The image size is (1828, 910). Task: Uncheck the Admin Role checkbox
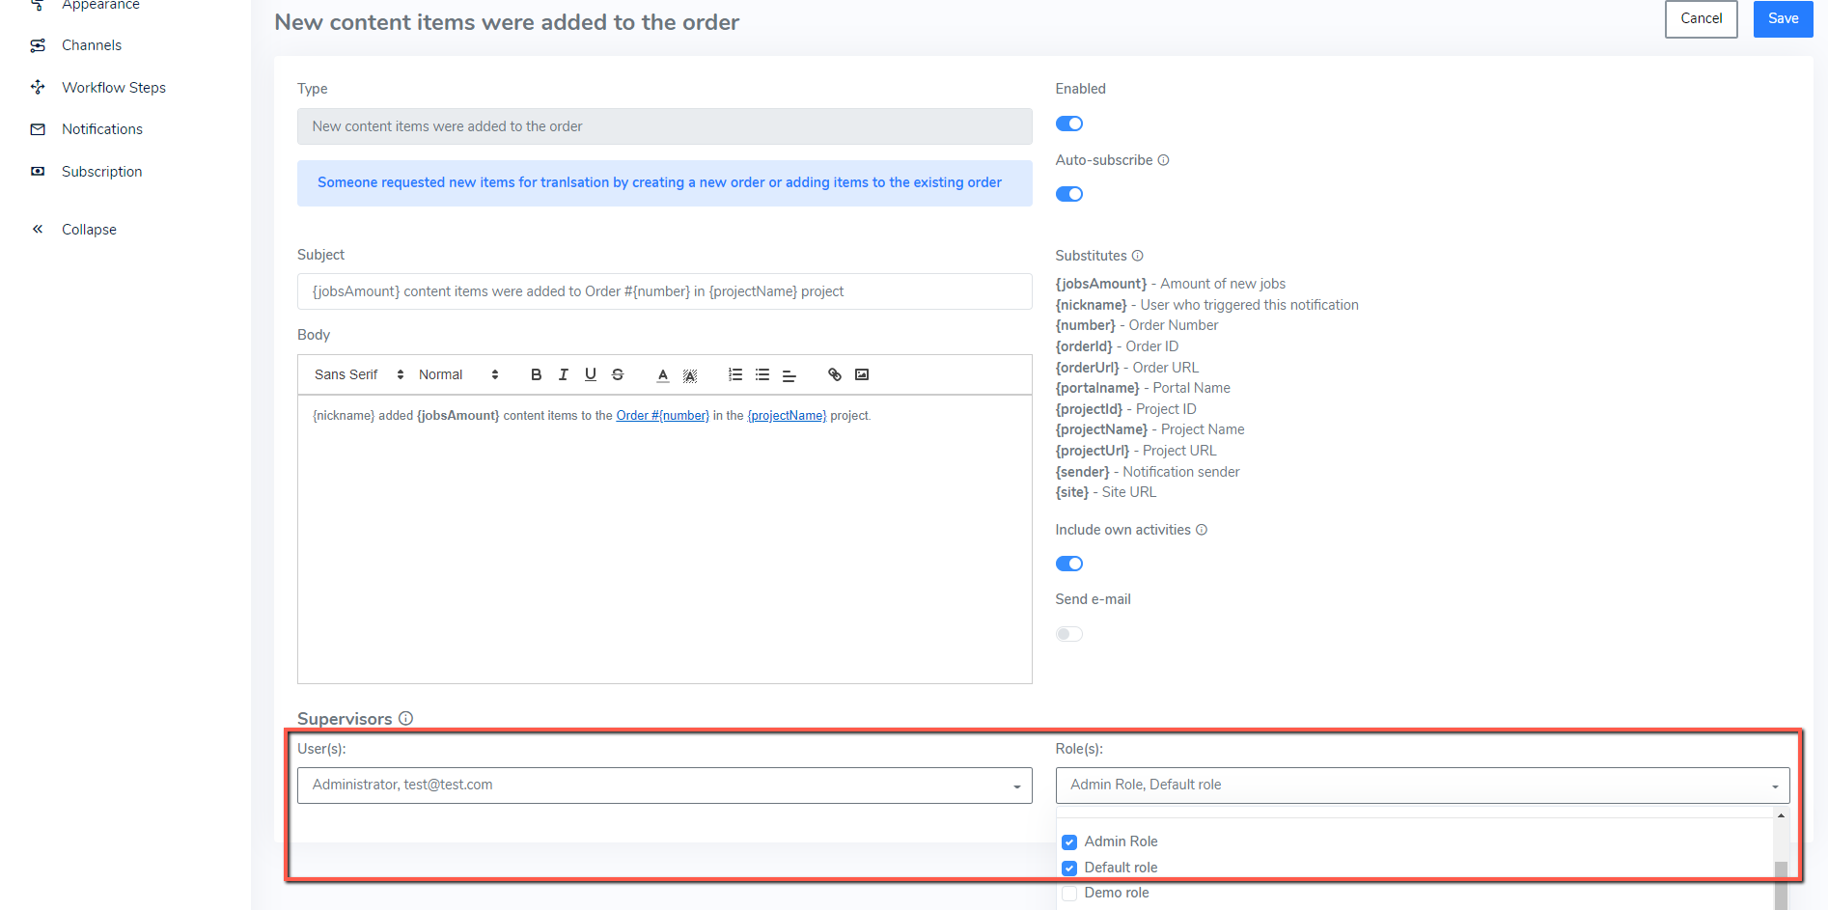[x=1069, y=842]
